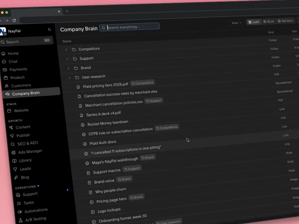Focus the Search everything field

(130, 27)
